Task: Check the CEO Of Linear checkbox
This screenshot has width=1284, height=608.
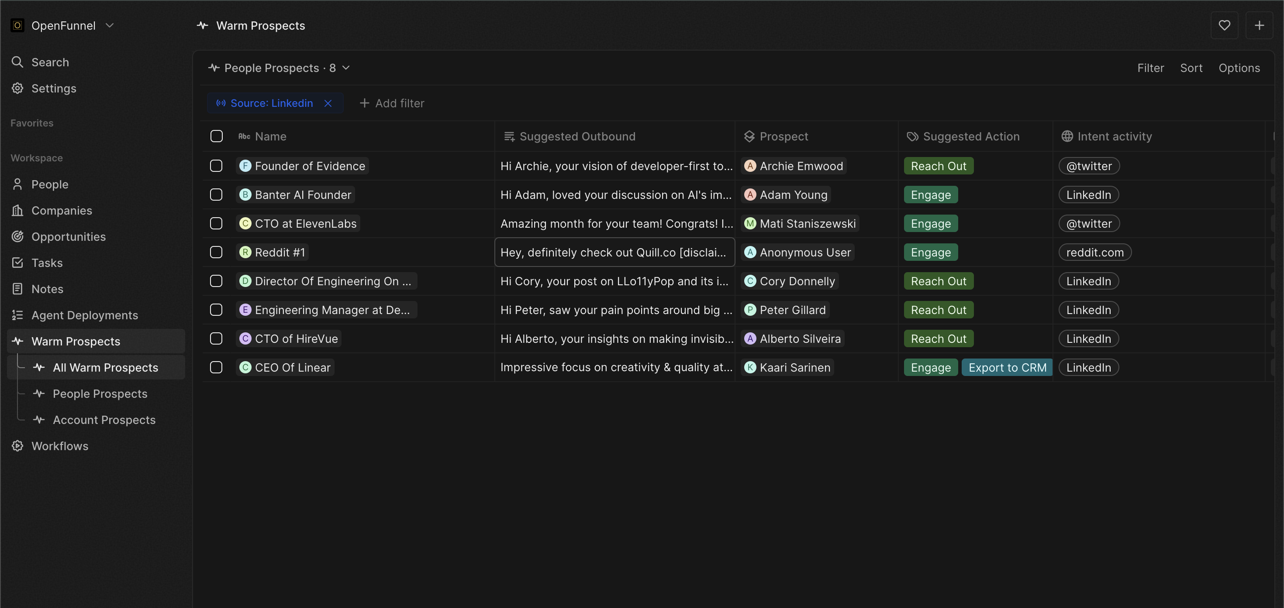Action: tap(216, 368)
